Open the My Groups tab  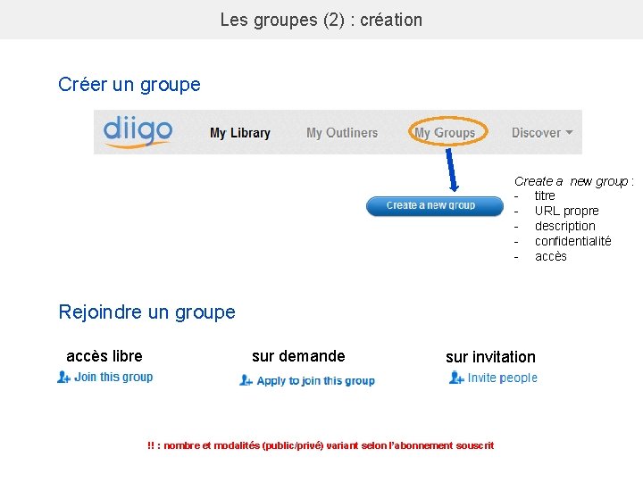445,132
